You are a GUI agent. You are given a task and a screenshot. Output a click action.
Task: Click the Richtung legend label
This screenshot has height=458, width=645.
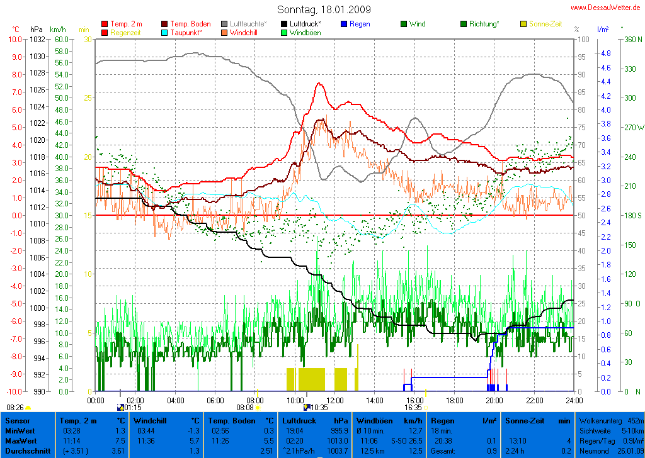[x=484, y=24]
